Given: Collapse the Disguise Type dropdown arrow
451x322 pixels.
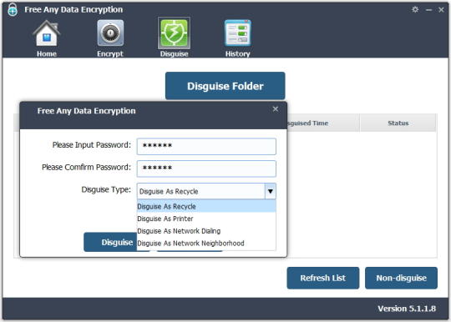Looking at the screenshot, I should tap(271, 191).
